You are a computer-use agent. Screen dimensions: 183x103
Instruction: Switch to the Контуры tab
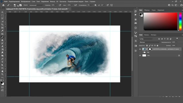point(154,35)
